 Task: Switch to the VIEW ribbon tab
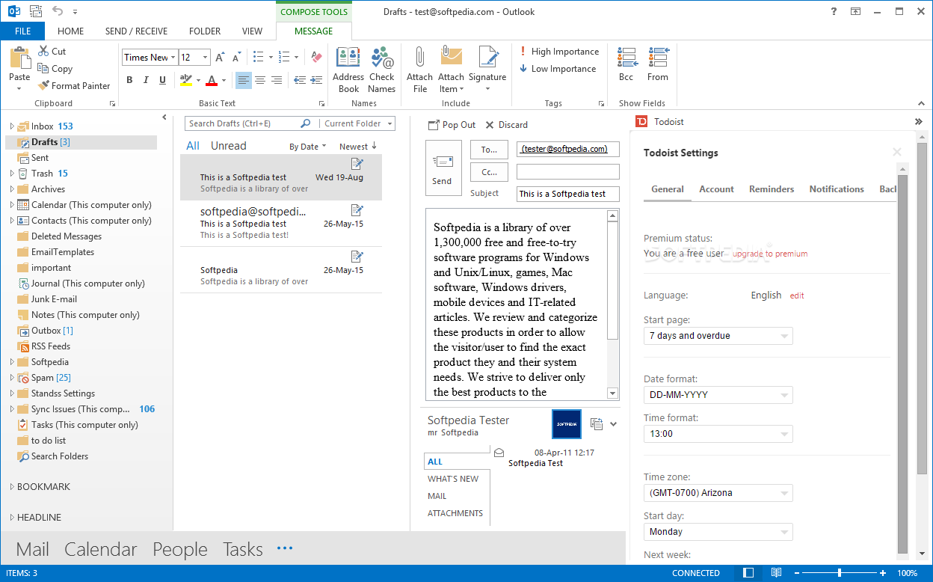pos(253,31)
